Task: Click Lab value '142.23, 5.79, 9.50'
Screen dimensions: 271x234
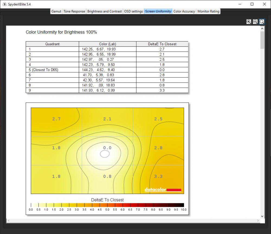Action: pos(98,65)
